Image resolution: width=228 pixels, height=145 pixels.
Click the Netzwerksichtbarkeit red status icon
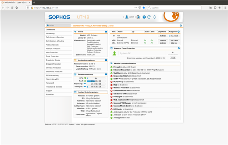tap(111, 76)
